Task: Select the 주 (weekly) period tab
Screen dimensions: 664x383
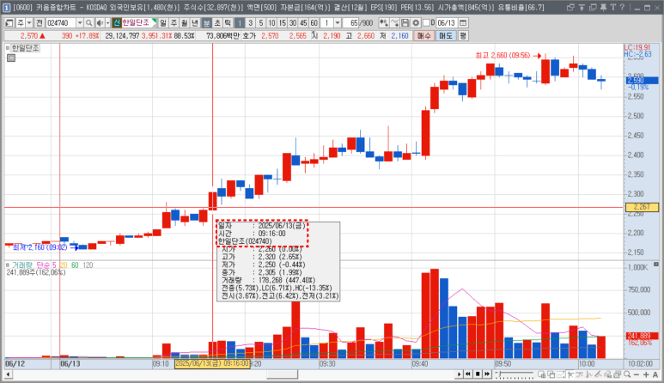Action: [174, 23]
